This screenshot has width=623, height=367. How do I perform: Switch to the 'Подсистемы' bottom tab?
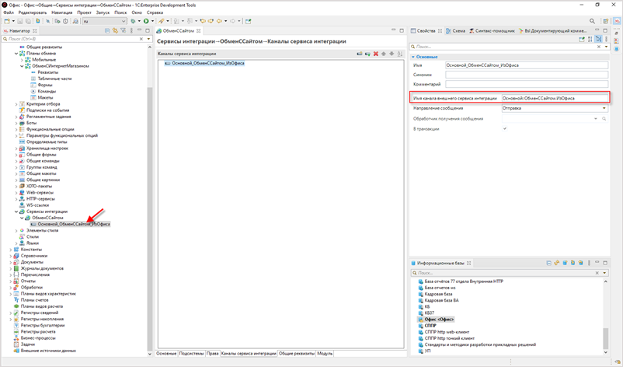click(191, 353)
